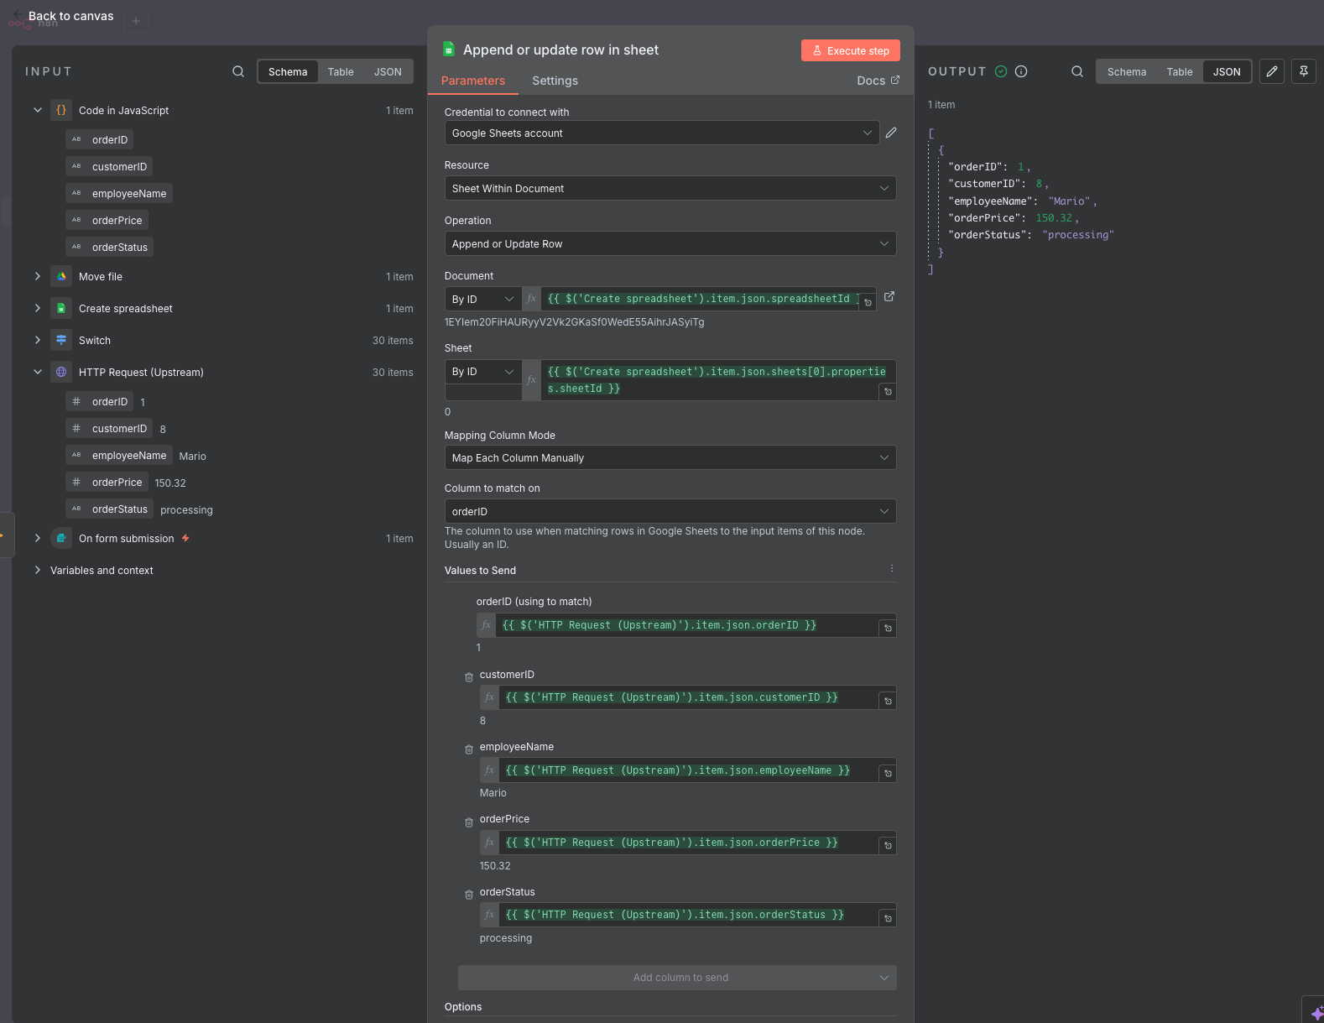Pin the output data
Screen dimensions: 1324x1023
(1304, 71)
